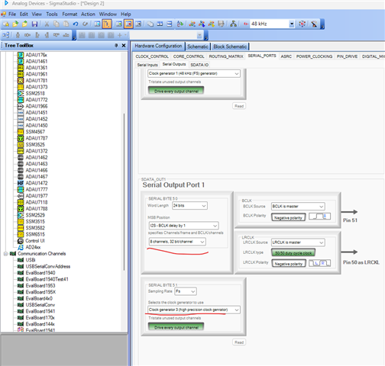
Task: Open the File menu
Action: click(x=12, y=14)
